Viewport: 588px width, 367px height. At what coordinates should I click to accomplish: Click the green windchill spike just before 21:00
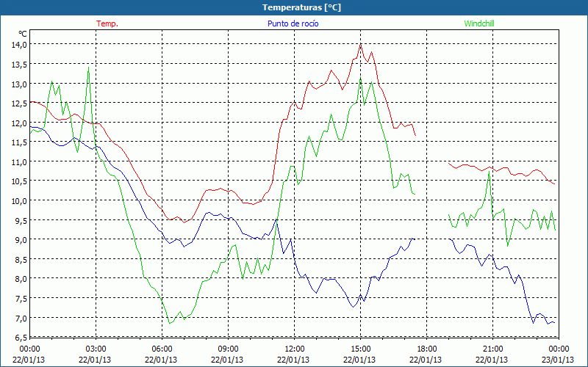point(489,172)
